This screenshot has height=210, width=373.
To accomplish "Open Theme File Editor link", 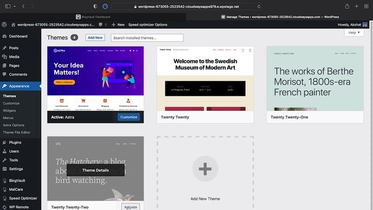I will pos(17,132).
